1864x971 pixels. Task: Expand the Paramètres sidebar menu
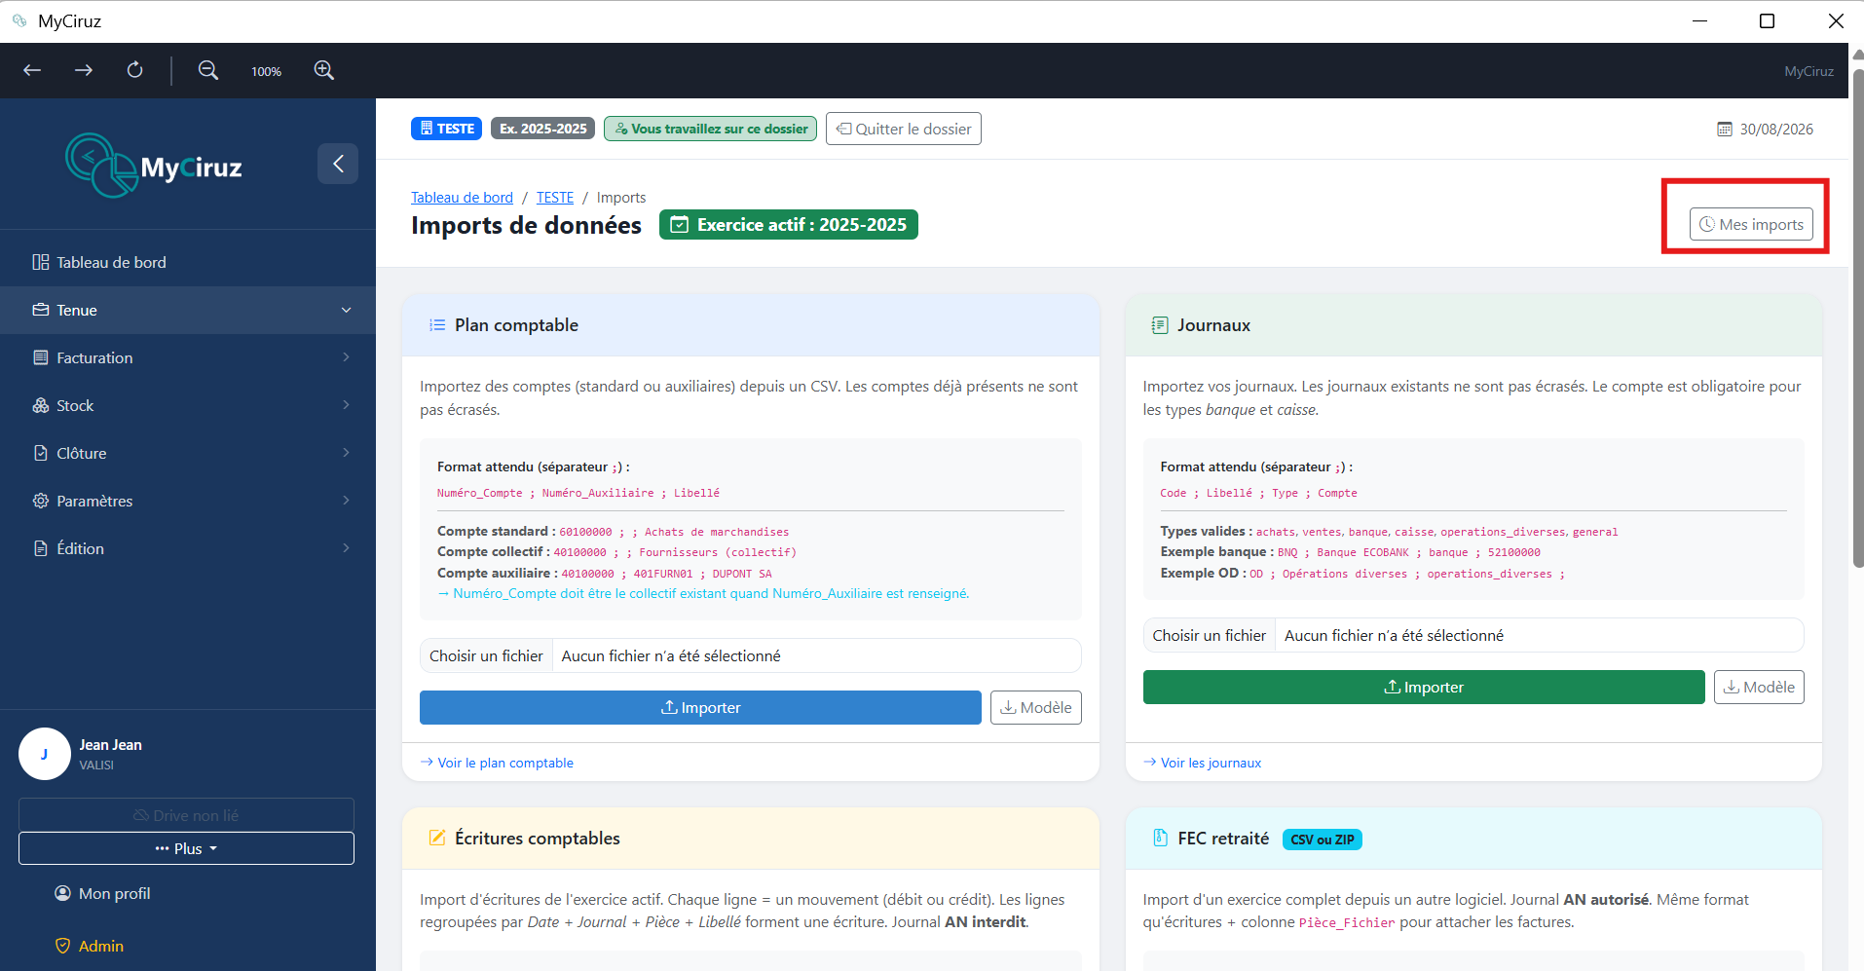[188, 501]
